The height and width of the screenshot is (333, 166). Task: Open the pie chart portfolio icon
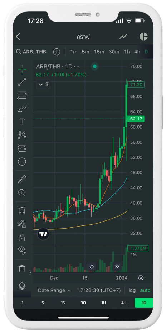[x=143, y=37]
